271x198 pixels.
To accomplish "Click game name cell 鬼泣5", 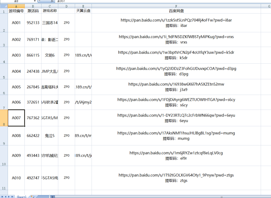I will 50,136.
